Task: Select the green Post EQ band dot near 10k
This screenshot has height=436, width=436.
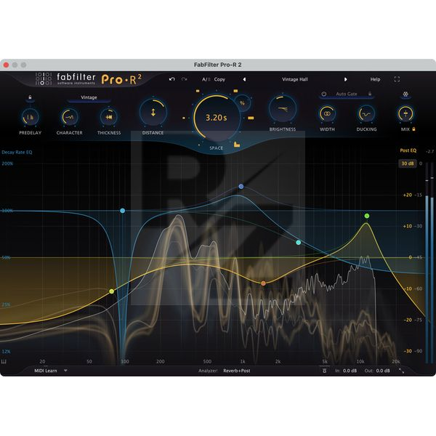Action: click(x=367, y=216)
